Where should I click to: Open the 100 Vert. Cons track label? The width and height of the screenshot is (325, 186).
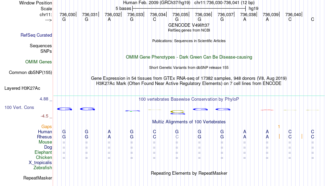pyautogui.click(x=19, y=107)
